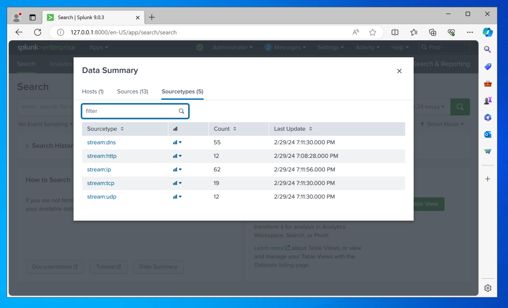Open Outlook icon in Edge sidebar
Viewport: 508px width, 308px height.
tap(488, 134)
